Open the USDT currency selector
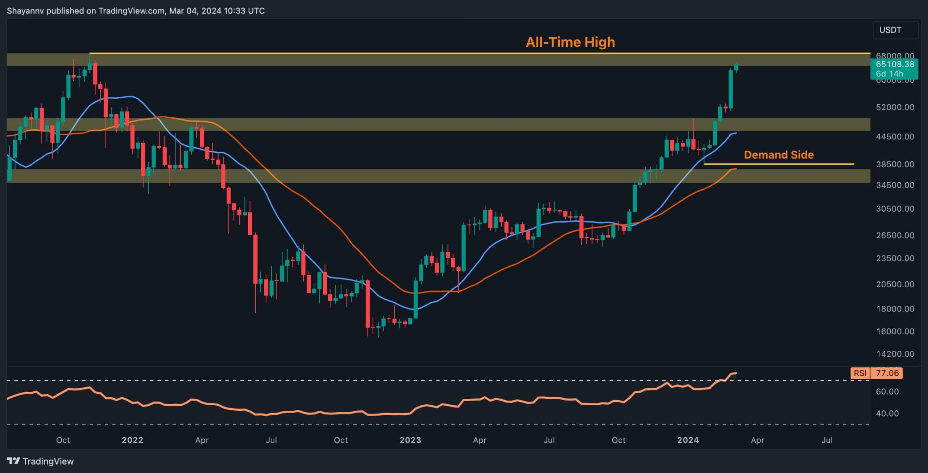 click(x=895, y=30)
